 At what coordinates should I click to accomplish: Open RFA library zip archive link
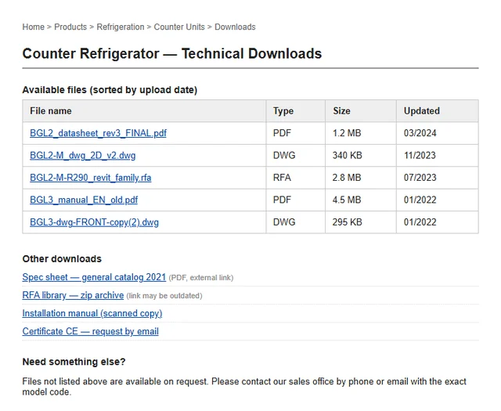(73, 295)
